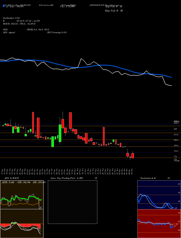Open the red RSI chart panel

[159, 224]
